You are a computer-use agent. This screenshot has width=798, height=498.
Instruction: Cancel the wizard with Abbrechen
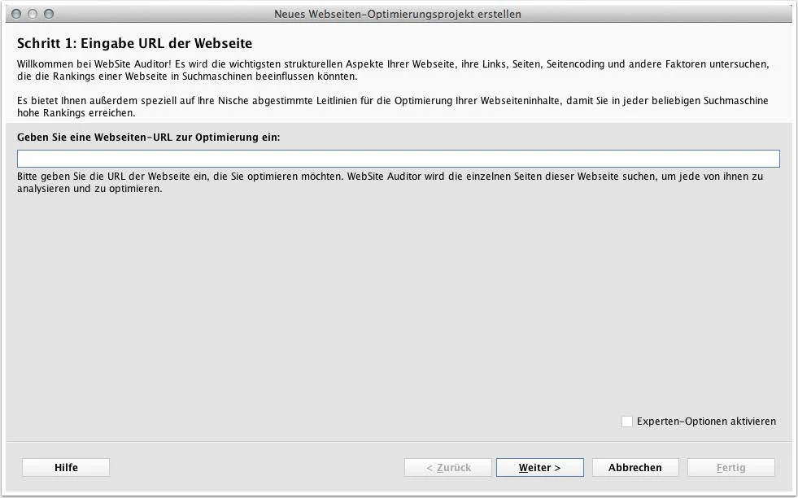[x=635, y=467]
